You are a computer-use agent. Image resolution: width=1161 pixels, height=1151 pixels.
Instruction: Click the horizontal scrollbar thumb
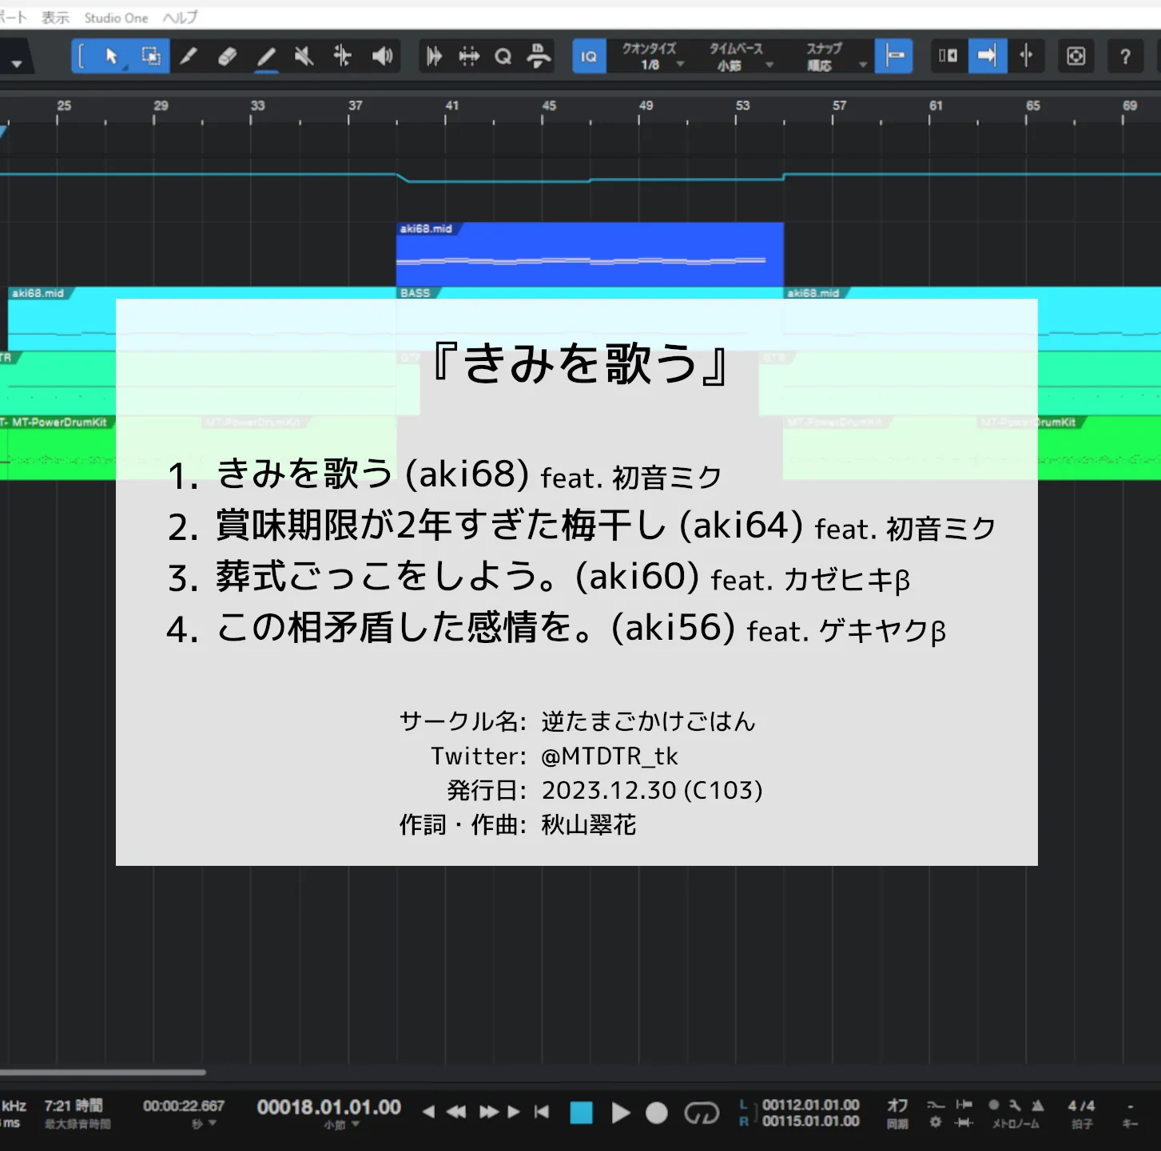tap(103, 1072)
